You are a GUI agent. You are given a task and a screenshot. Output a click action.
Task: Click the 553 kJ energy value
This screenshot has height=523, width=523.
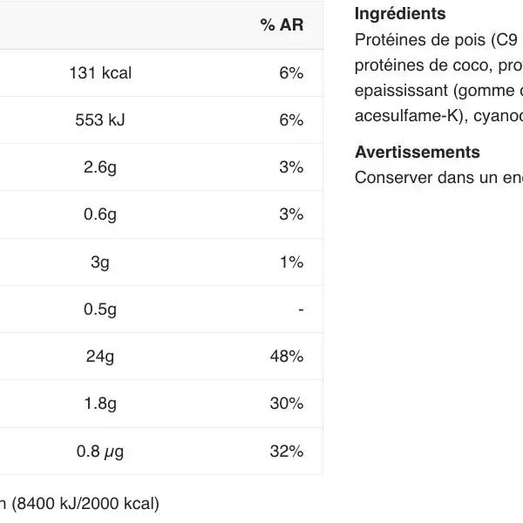100,120
